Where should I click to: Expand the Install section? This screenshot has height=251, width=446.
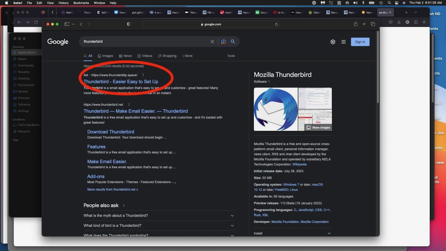[x=293, y=233]
